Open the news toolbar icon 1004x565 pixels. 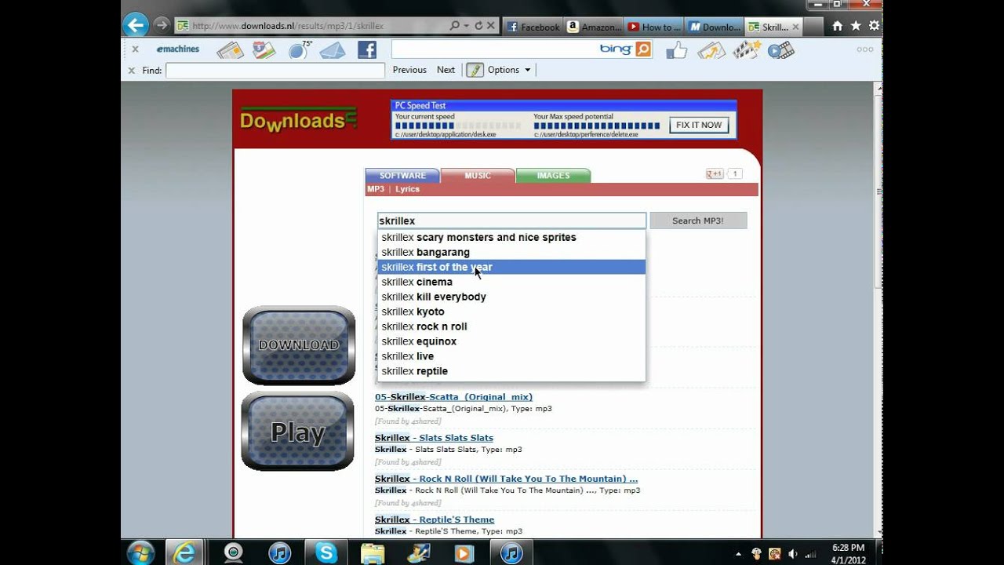coord(230,50)
